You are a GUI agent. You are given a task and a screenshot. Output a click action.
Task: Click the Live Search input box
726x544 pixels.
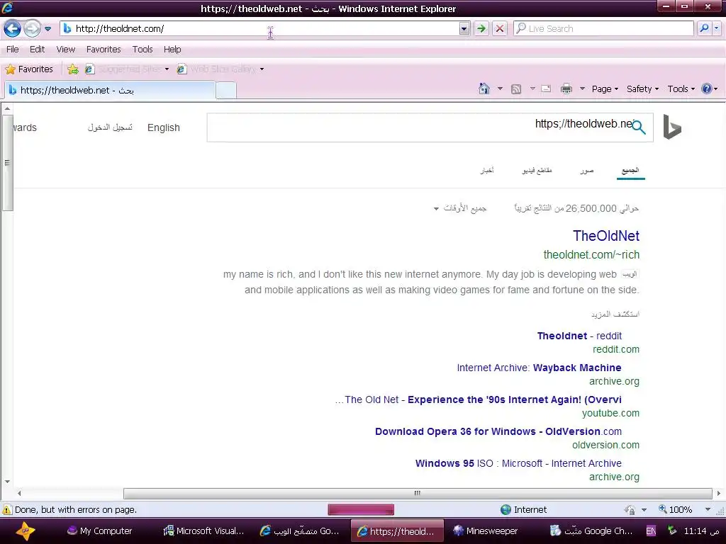603,28
